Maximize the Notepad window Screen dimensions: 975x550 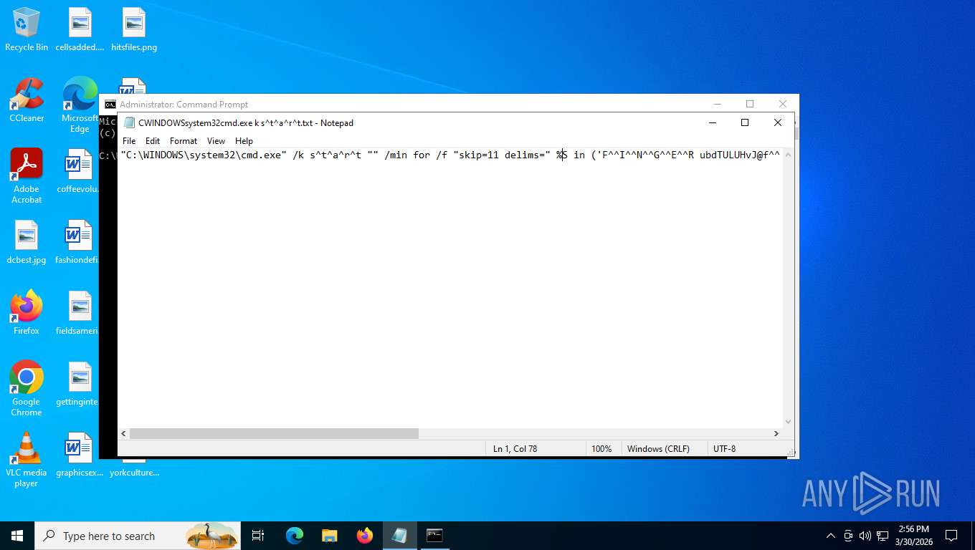[x=745, y=122]
